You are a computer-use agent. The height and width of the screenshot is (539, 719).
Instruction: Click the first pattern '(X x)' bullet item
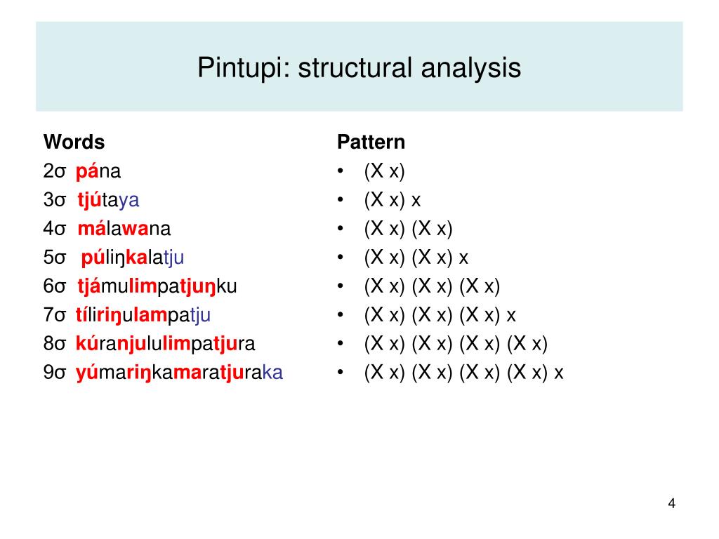coord(384,171)
